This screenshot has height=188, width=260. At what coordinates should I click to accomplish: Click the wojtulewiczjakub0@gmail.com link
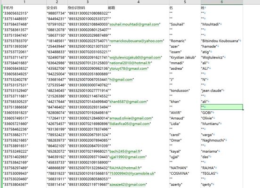click(135, 57)
